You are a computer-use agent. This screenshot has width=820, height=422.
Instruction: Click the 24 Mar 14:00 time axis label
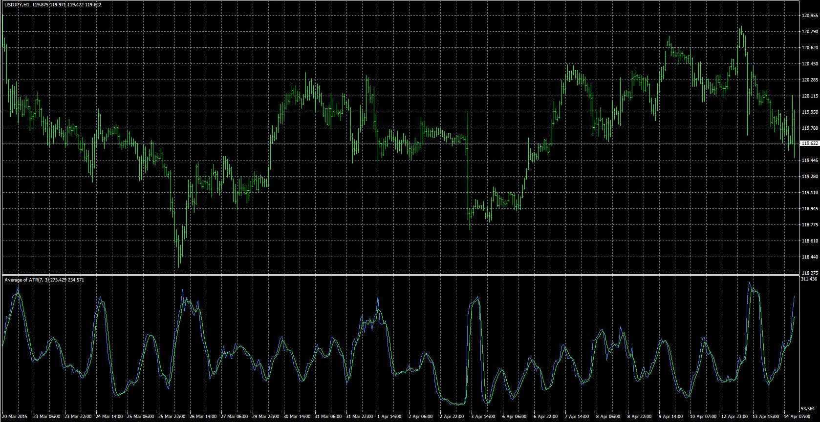pyautogui.click(x=110, y=417)
